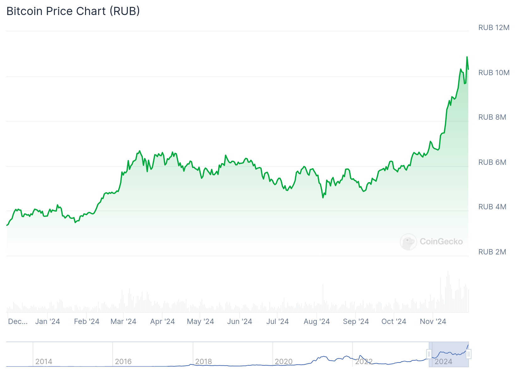Click the RUB 2M y-axis label
The height and width of the screenshot is (376, 516).
pyautogui.click(x=492, y=252)
